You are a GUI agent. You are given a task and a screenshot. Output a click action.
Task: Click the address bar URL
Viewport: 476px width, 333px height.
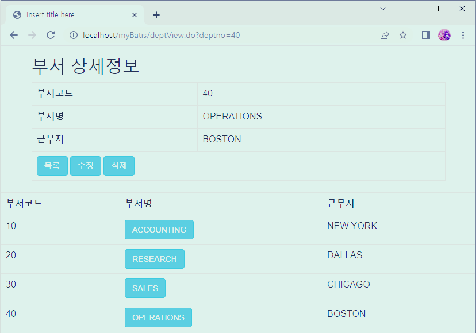(161, 35)
